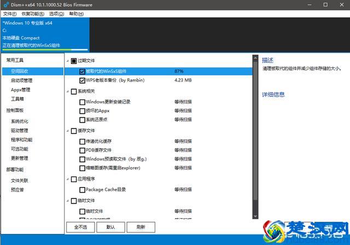This screenshot has width=350, height=245.
Task: Click the 部署功能 section header
Action: 15,170
